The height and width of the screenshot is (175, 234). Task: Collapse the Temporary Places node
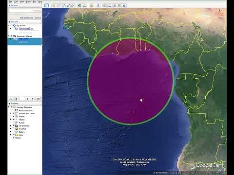click(9, 36)
